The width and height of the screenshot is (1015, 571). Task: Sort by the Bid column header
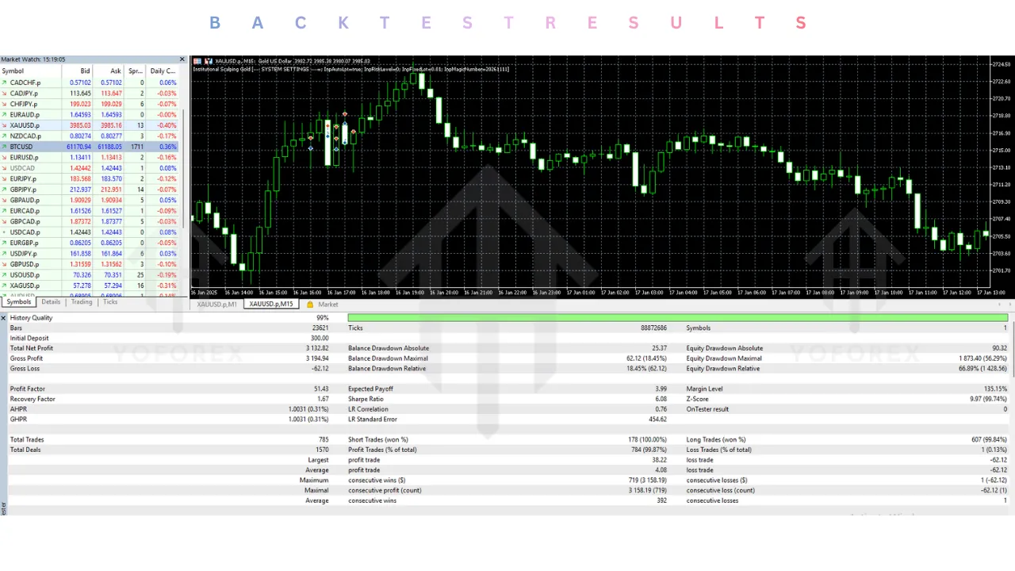click(x=78, y=71)
